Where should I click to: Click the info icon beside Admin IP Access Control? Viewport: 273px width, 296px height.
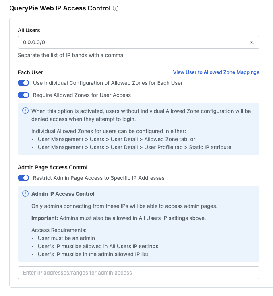coord(25,194)
